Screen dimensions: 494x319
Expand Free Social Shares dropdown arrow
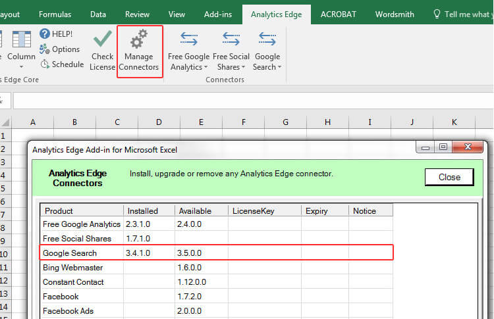[243, 67]
